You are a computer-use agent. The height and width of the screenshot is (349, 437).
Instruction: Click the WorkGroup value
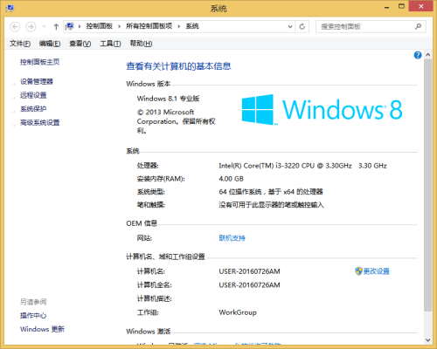coord(238,312)
